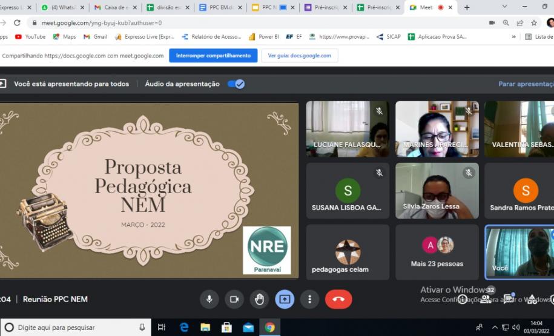Open the activities icon in Meet

pos(532,299)
